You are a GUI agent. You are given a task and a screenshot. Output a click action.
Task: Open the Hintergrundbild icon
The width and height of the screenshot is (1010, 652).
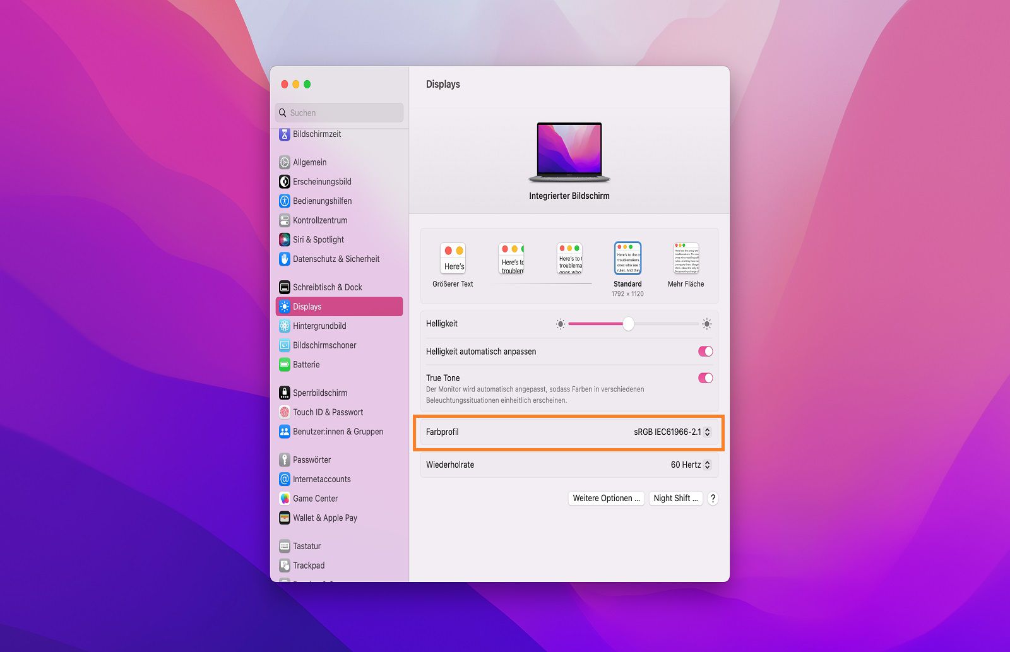pyautogui.click(x=285, y=326)
